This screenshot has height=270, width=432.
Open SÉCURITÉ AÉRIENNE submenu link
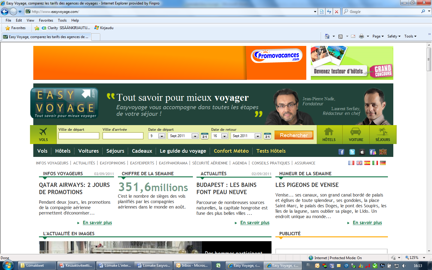(x=210, y=163)
